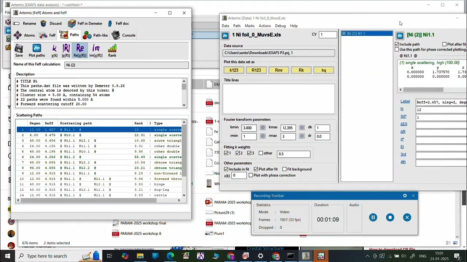Open the Windows Start menu
This screenshot has width=467, height=262.
(x=7, y=256)
